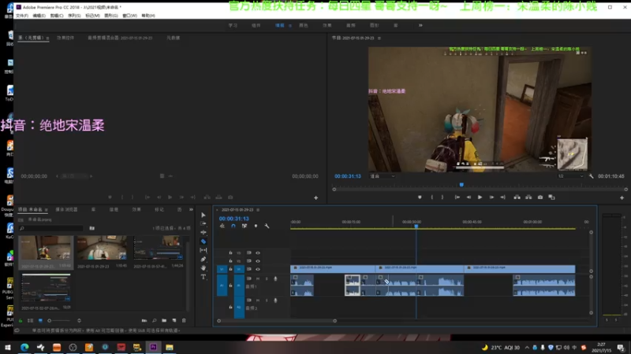Step forward one frame in Program Monitor

491,197
